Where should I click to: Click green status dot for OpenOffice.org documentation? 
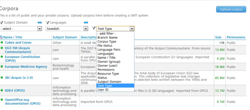tap(2, 100)
